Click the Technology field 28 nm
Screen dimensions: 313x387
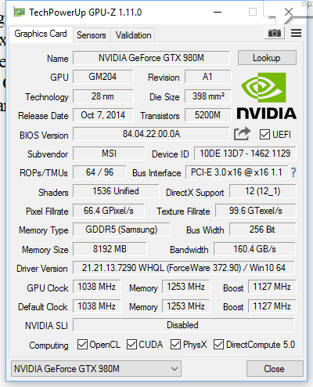click(103, 96)
